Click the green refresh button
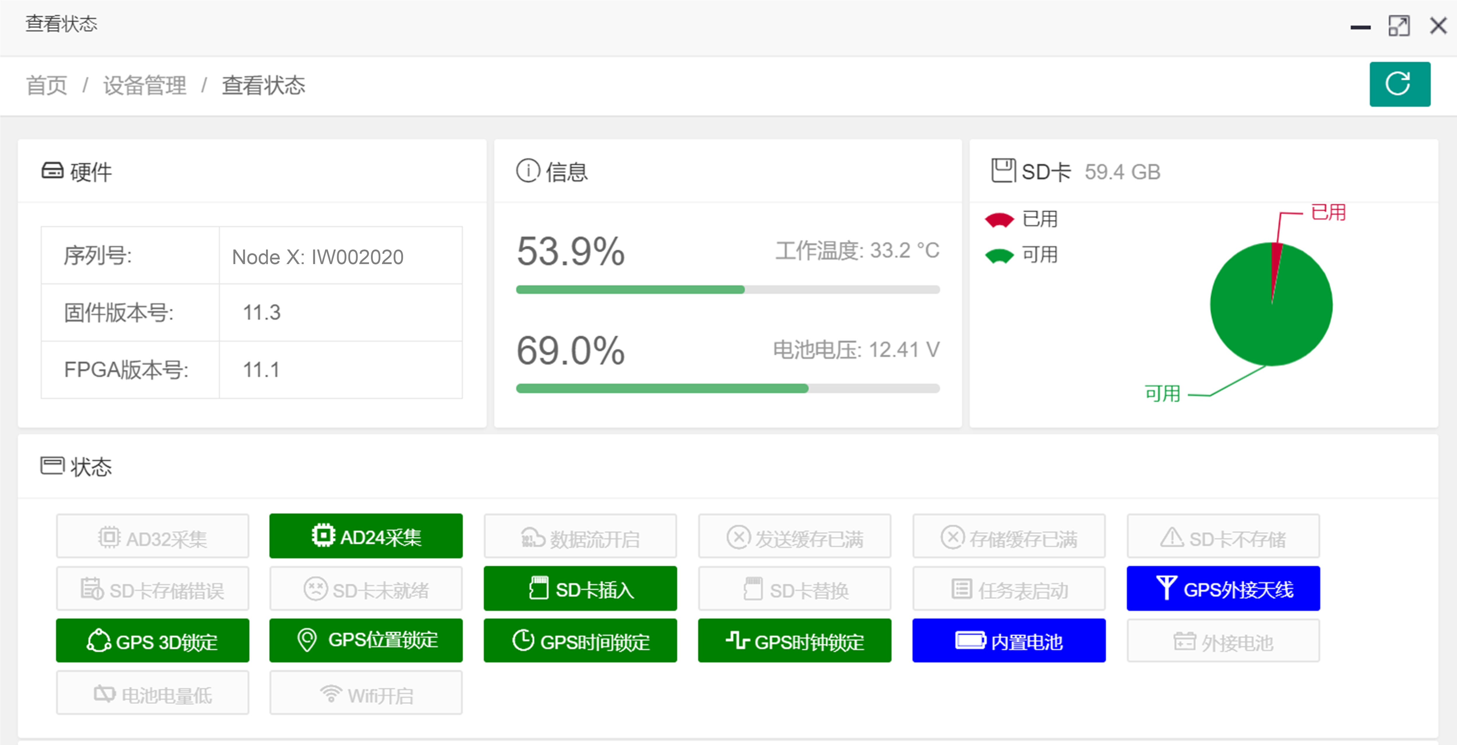This screenshot has height=745, width=1457. click(x=1399, y=84)
